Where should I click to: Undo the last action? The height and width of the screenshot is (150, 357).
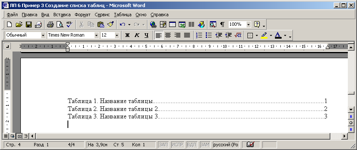122,25
